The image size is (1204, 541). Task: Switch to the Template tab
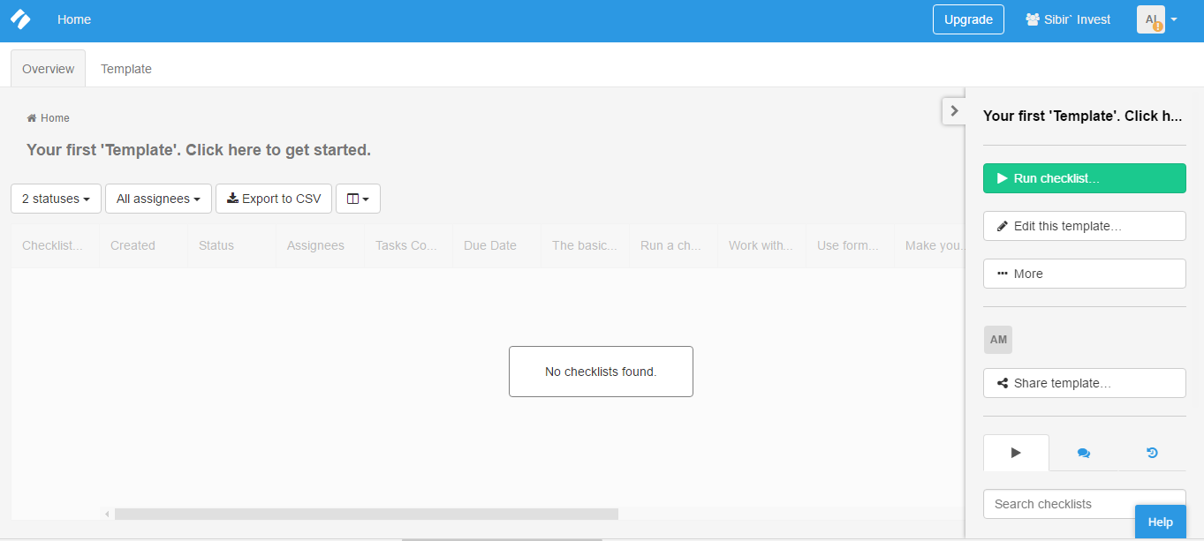click(x=126, y=69)
